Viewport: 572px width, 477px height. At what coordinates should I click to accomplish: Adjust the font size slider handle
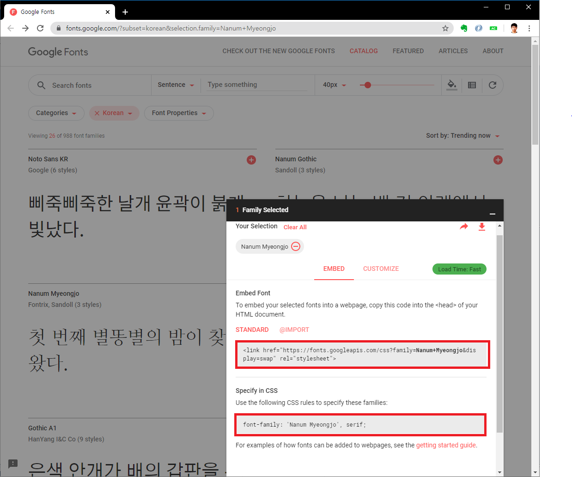tap(368, 85)
